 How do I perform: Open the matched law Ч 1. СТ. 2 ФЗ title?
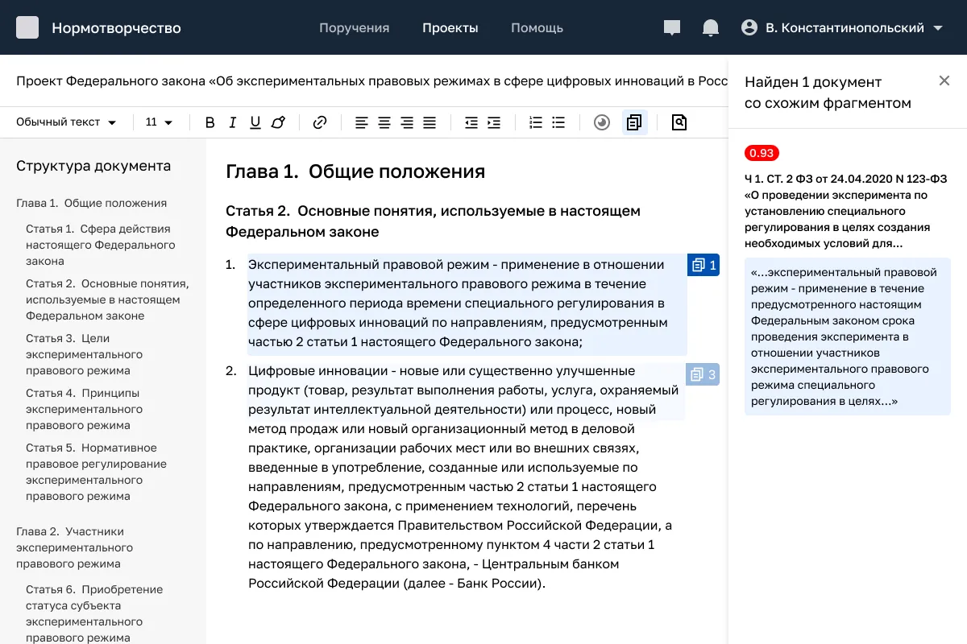(x=846, y=211)
